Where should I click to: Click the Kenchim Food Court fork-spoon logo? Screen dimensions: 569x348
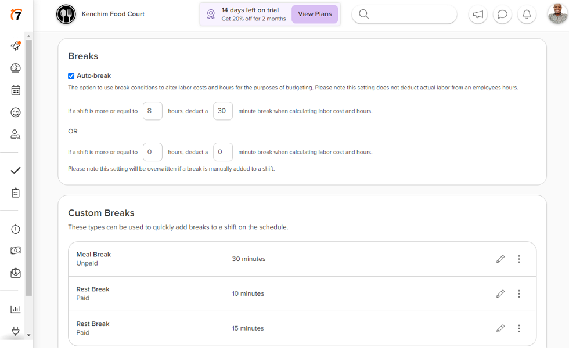pos(66,14)
